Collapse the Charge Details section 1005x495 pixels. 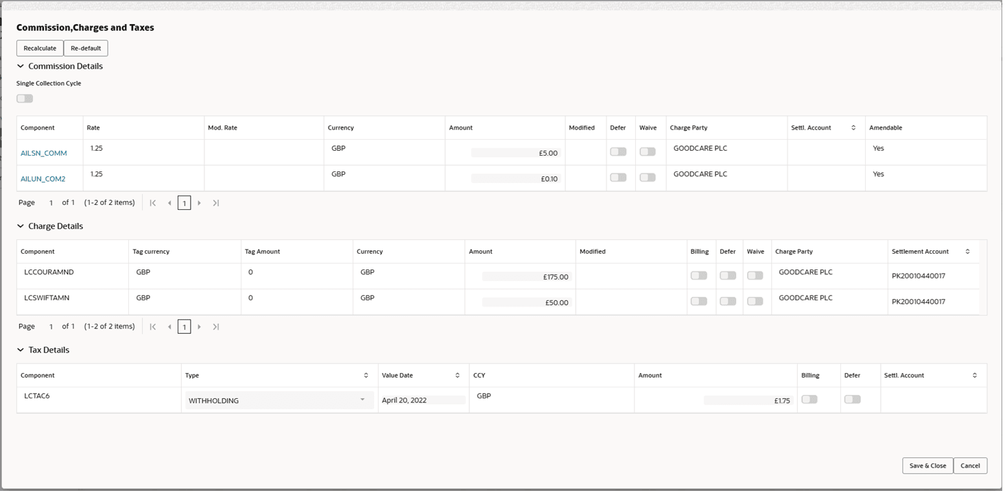[x=21, y=226]
